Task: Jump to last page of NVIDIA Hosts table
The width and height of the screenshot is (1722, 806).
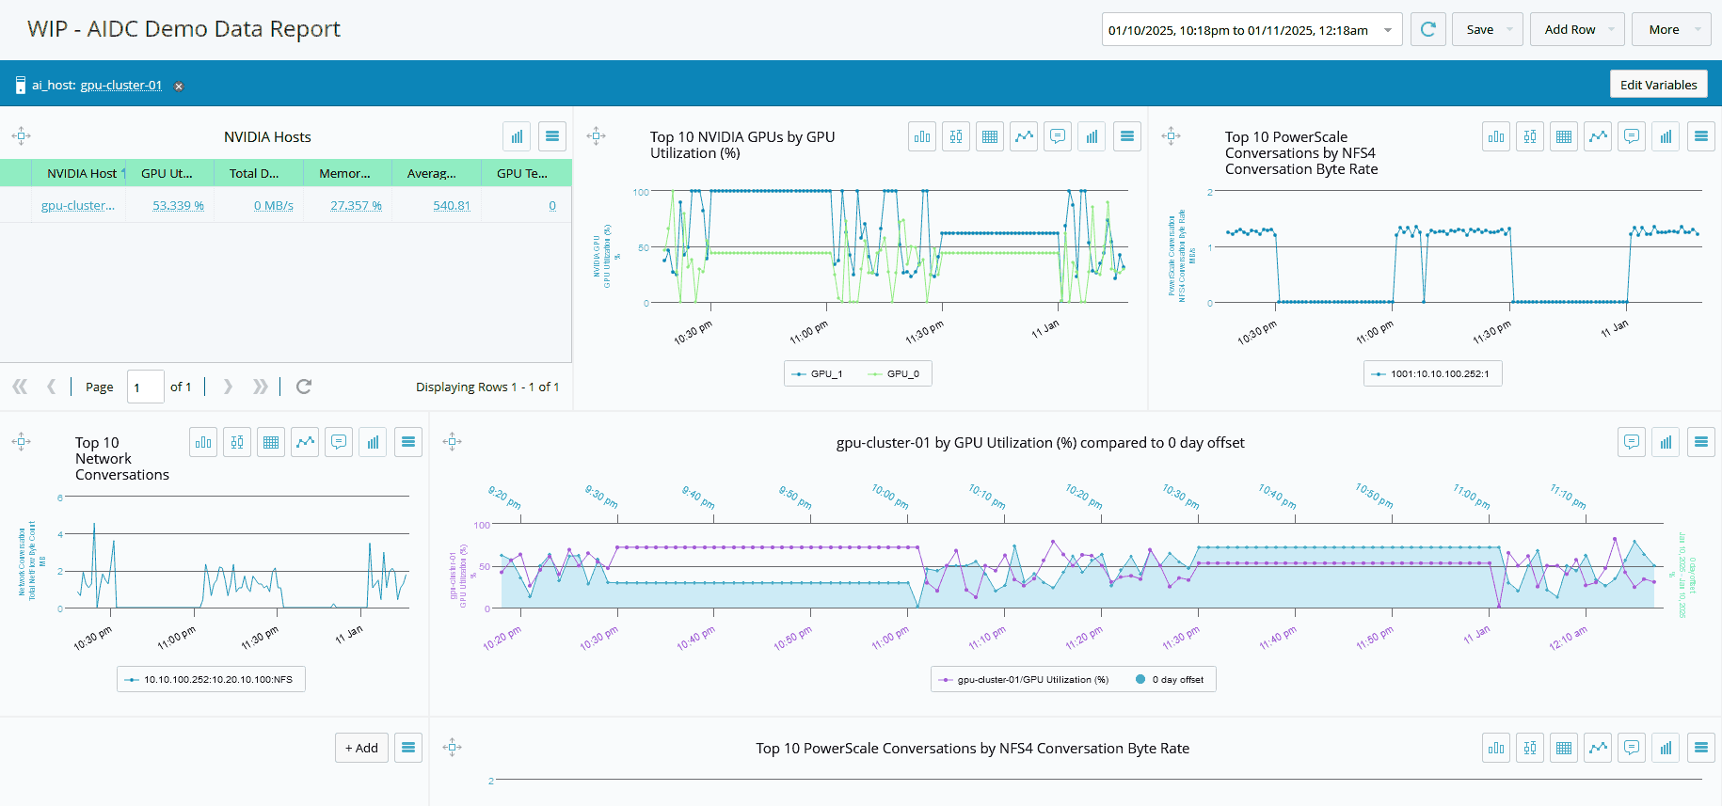Action: (x=261, y=387)
